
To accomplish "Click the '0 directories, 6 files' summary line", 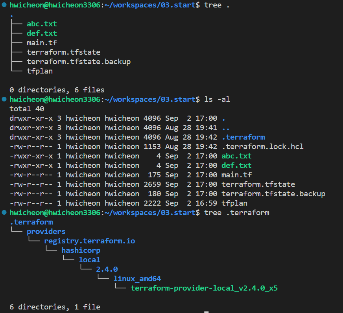I will point(57,90).
